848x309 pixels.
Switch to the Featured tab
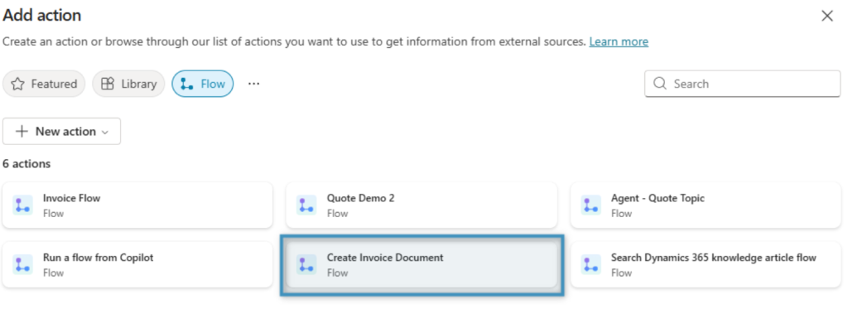[44, 84]
